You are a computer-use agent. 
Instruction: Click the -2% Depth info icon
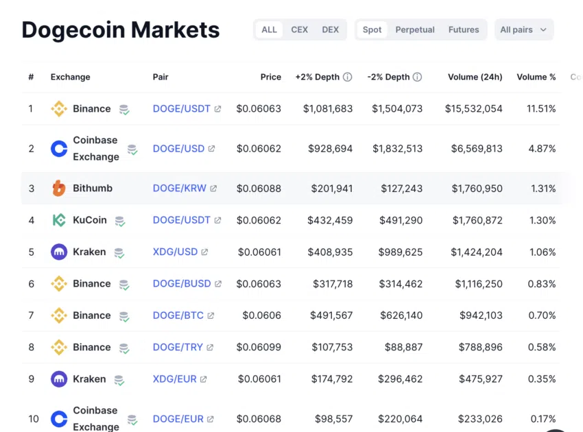click(417, 77)
